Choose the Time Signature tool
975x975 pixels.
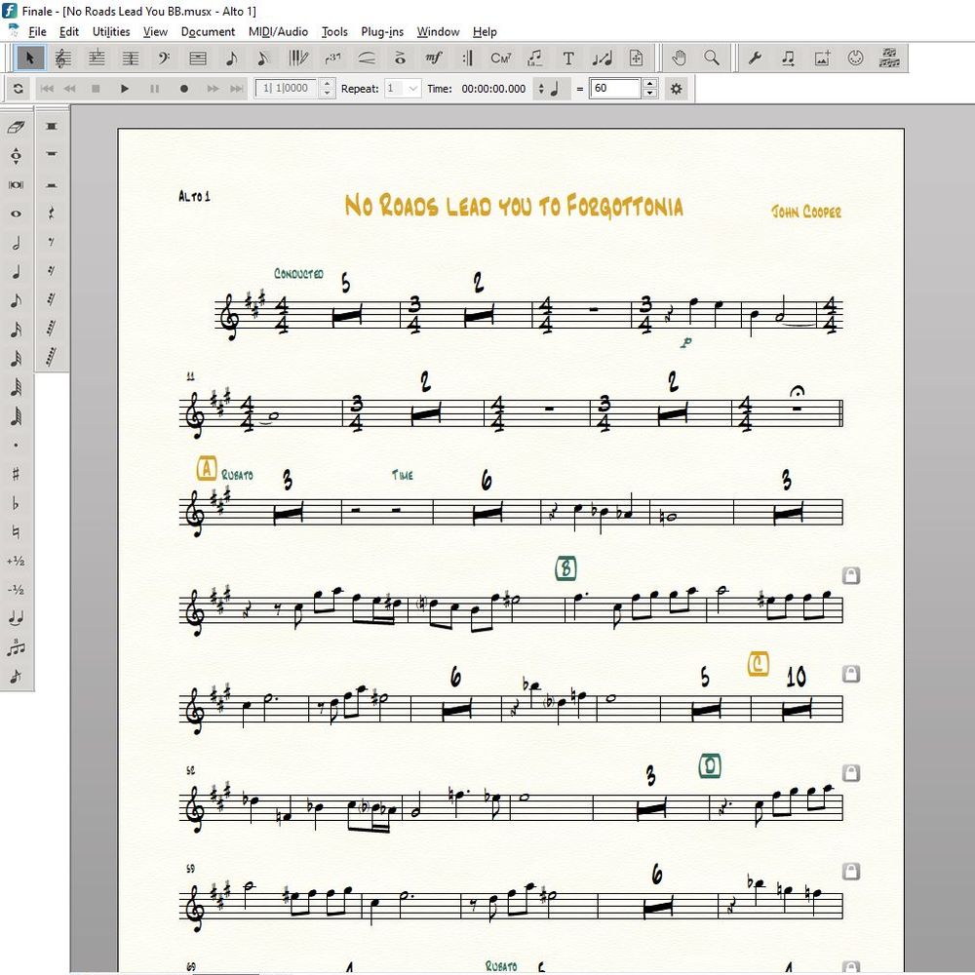[130, 58]
